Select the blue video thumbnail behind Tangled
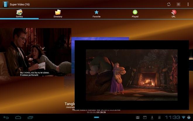This screenshot has height=121, width=193. point(100,38)
